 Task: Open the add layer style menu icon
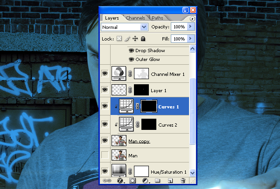(x=120, y=181)
